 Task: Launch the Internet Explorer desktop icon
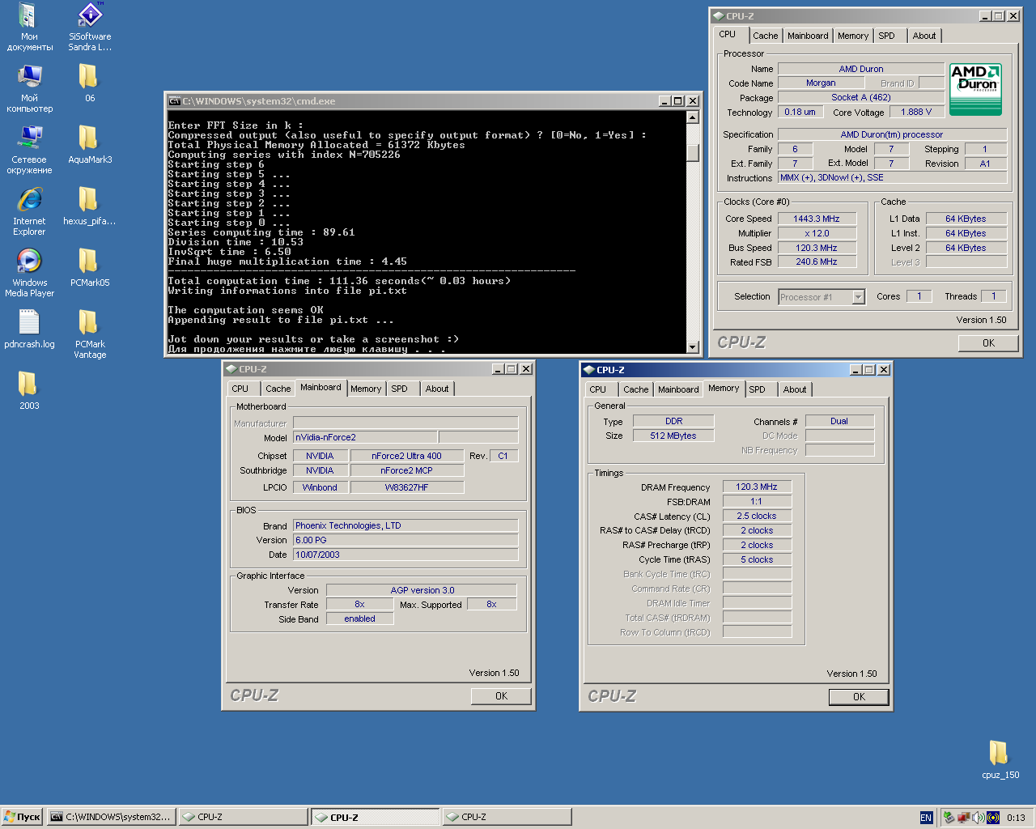(29, 211)
